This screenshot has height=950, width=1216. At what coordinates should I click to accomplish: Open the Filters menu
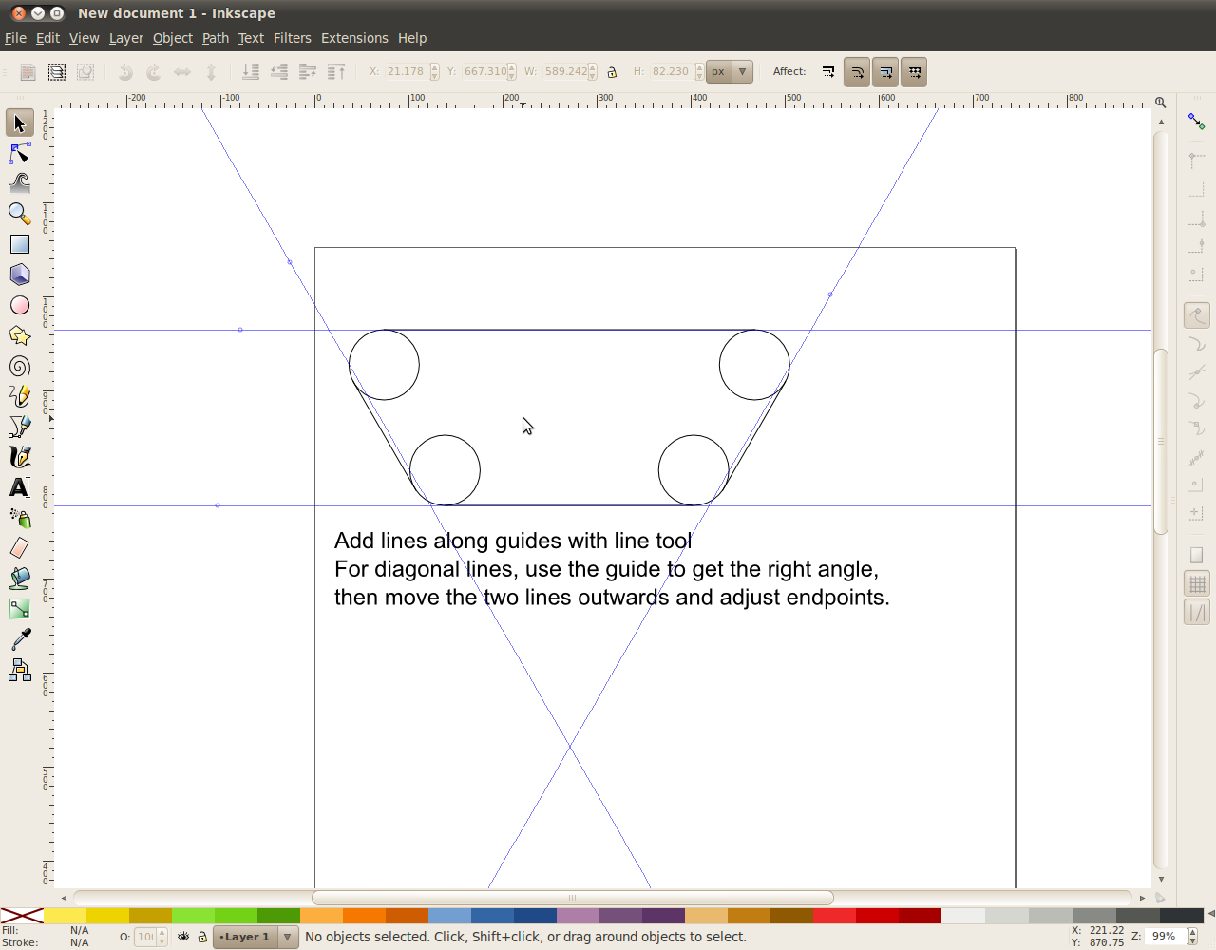pos(292,38)
